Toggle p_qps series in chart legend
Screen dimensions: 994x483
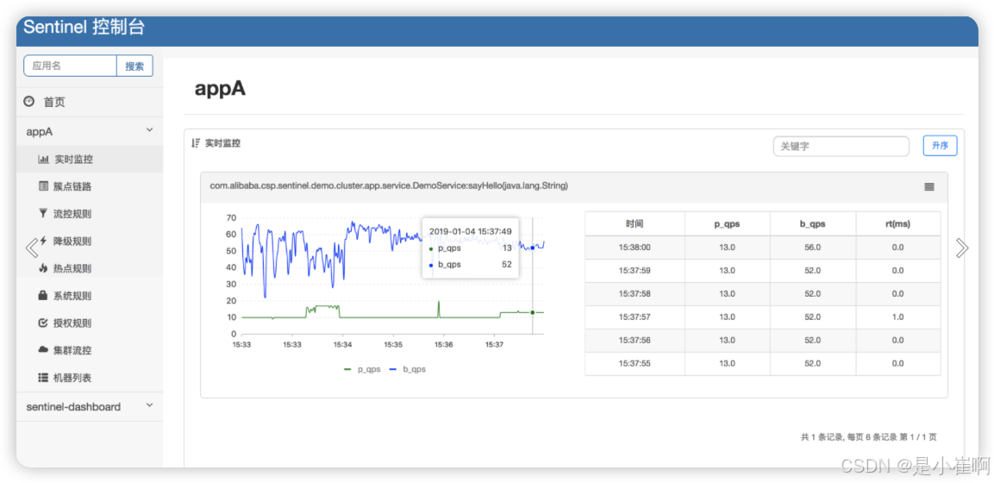[x=362, y=369]
